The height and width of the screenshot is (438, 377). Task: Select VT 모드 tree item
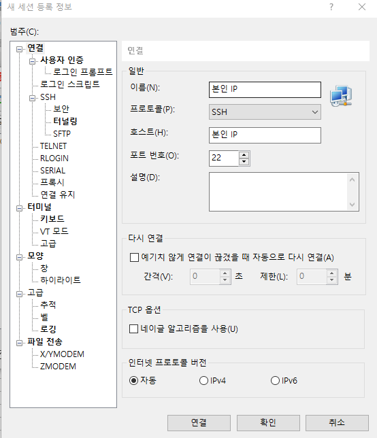click(x=54, y=231)
